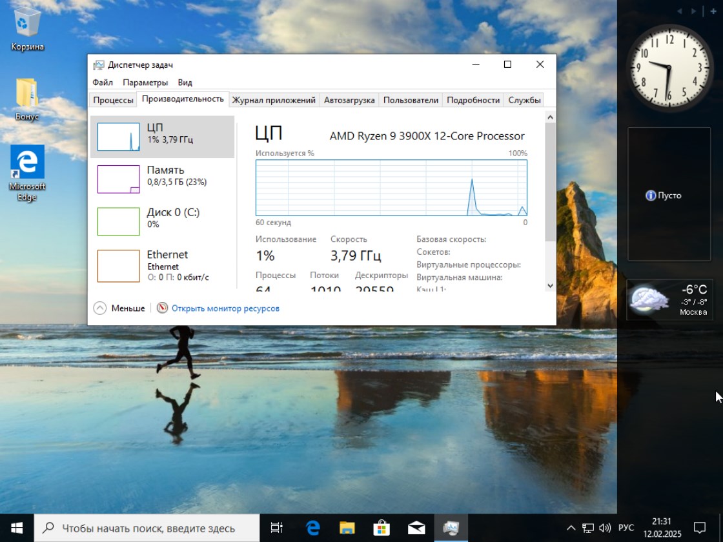Click the 3,79 ГГц speed value
The width and height of the screenshot is (723, 542).
click(356, 256)
